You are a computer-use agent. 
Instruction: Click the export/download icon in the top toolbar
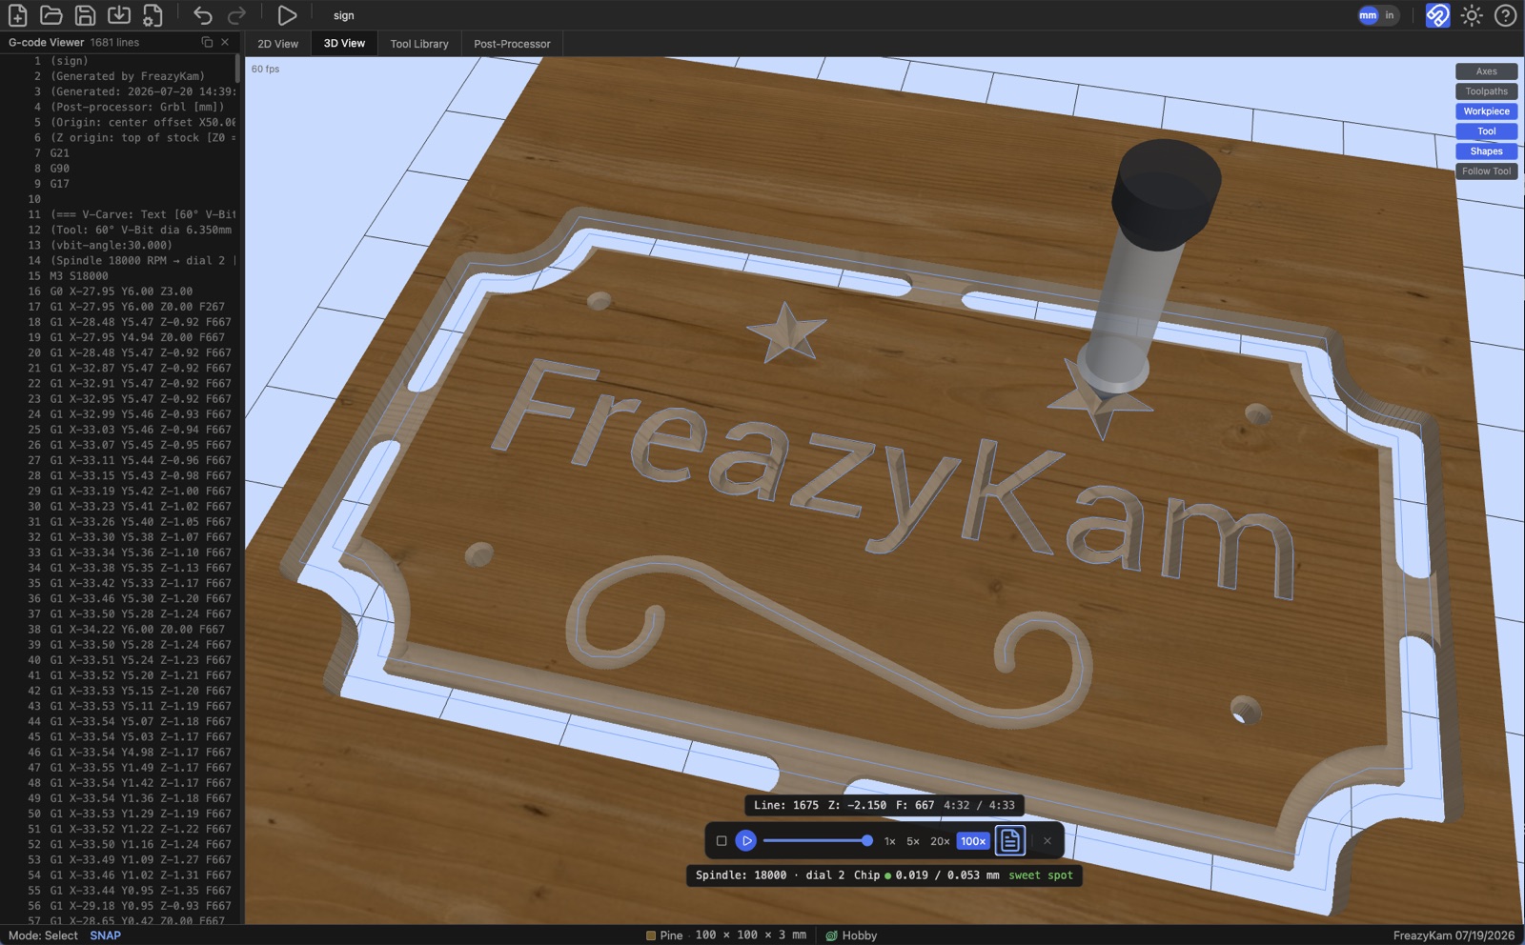click(x=119, y=15)
